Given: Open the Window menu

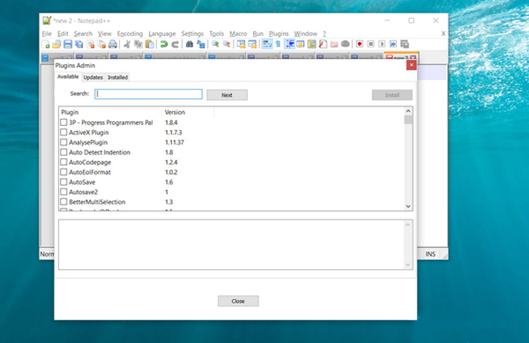Looking at the screenshot, I should coord(305,34).
